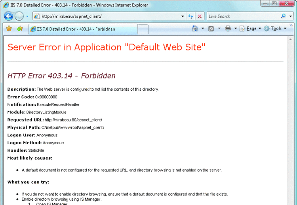297x205 pixels.
Task: Minimize the Internet Explorer window
Action: coord(265,4)
